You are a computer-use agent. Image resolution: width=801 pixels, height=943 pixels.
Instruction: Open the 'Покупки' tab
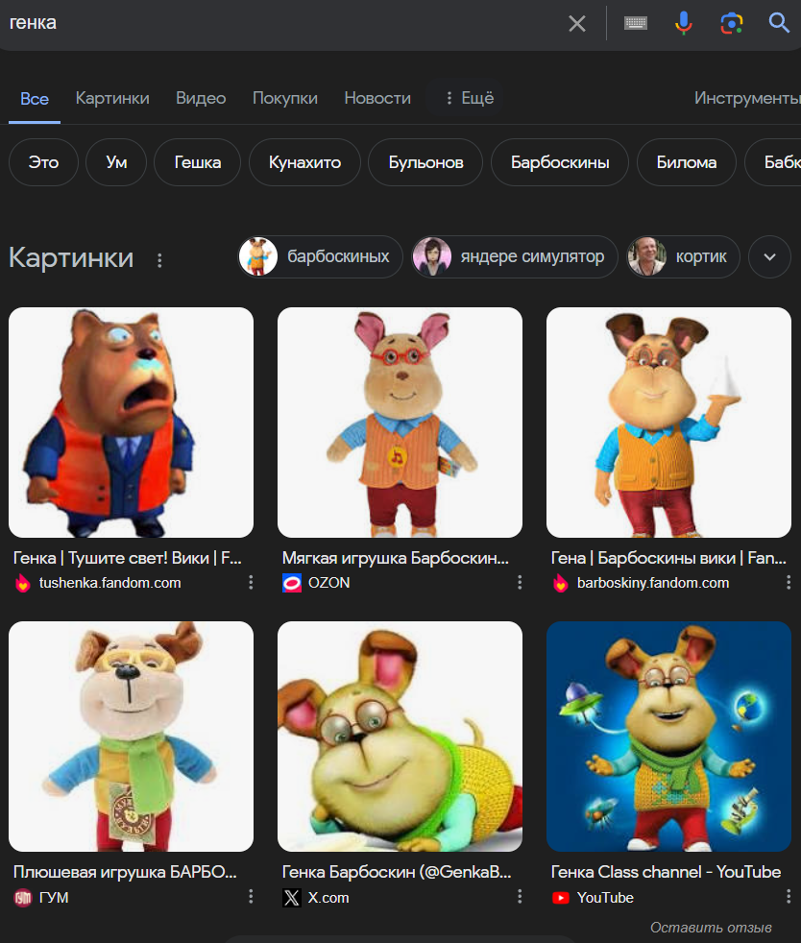[285, 98]
